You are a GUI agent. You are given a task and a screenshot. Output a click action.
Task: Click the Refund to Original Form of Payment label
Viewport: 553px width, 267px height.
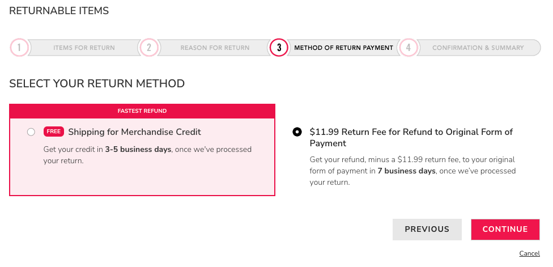point(411,137)
